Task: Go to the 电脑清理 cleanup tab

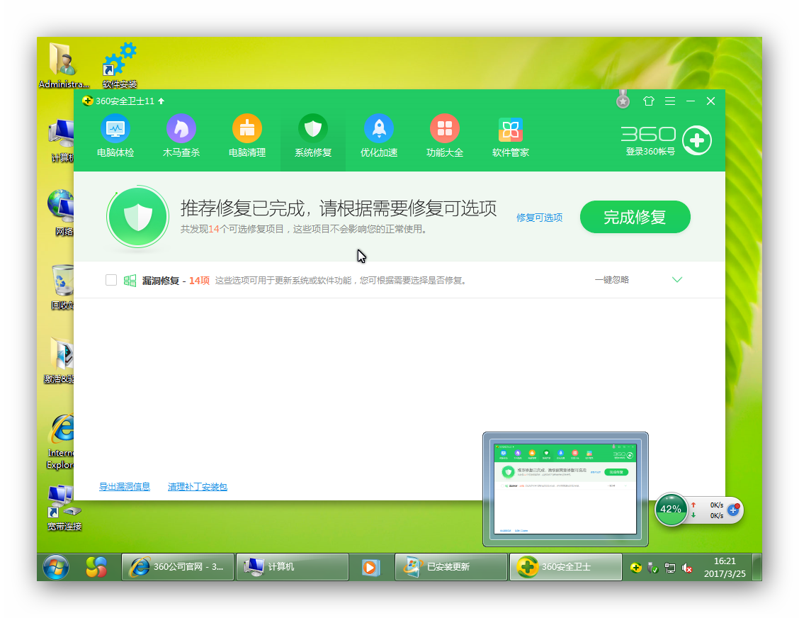Action: [247, 135]
